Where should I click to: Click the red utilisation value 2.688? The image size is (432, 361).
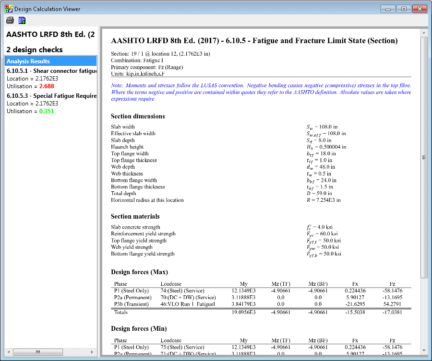click(47, 86)
